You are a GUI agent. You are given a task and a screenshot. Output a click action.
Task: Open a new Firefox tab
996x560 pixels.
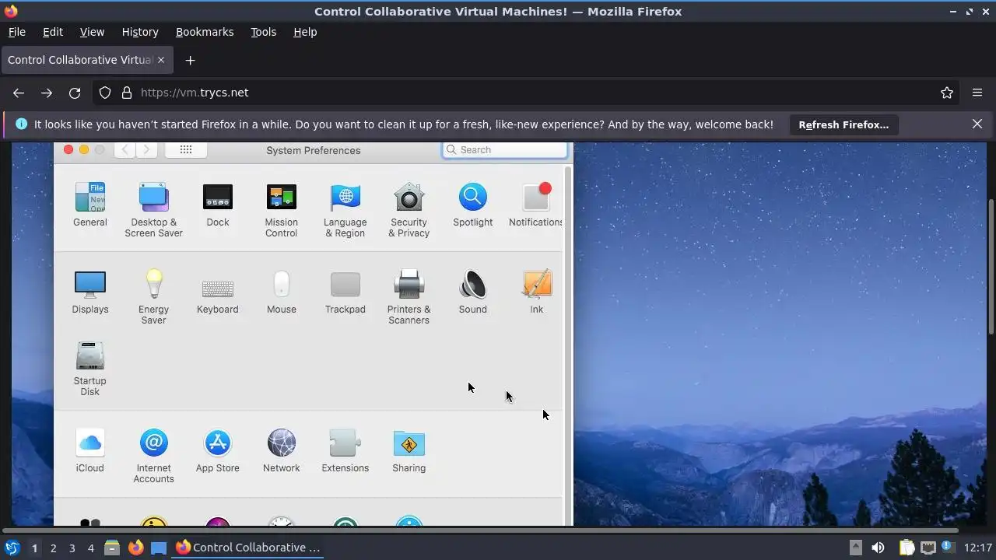190,60
